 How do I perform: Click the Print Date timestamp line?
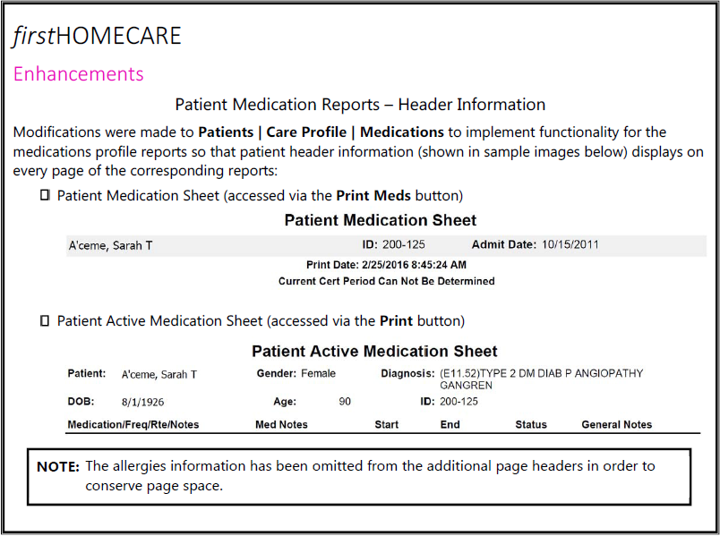[x=386, y=265]
